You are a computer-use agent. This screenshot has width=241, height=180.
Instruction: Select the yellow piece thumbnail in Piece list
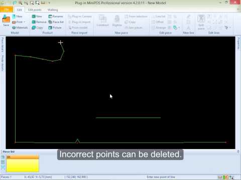23,163
